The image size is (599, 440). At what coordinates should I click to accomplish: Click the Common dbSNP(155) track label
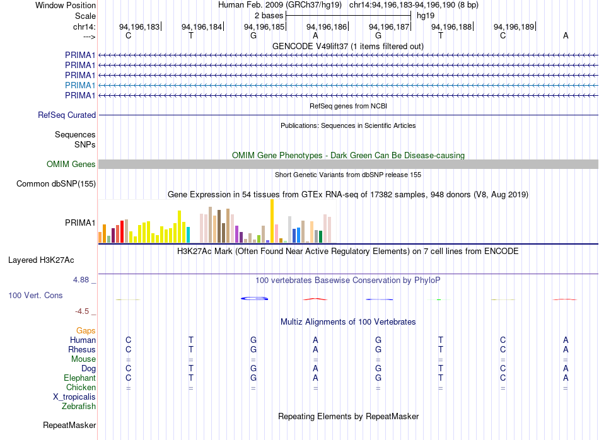[55, 183]
